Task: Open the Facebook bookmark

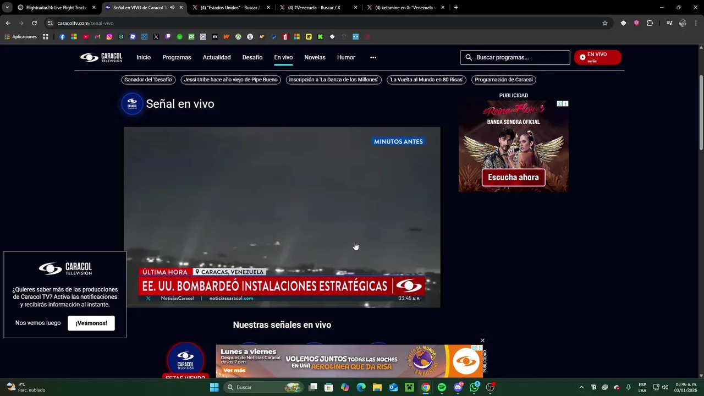Action: pos(62,37)
